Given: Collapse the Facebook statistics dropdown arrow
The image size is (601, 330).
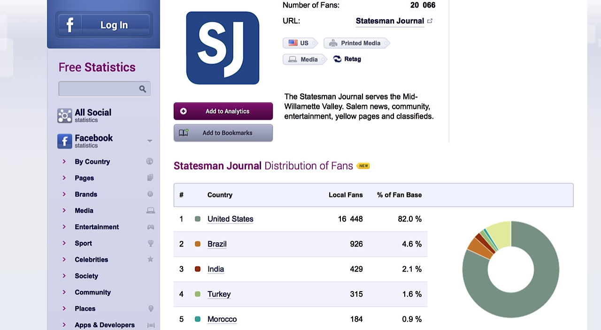Looking at the screenshot, I should [150, 141].
